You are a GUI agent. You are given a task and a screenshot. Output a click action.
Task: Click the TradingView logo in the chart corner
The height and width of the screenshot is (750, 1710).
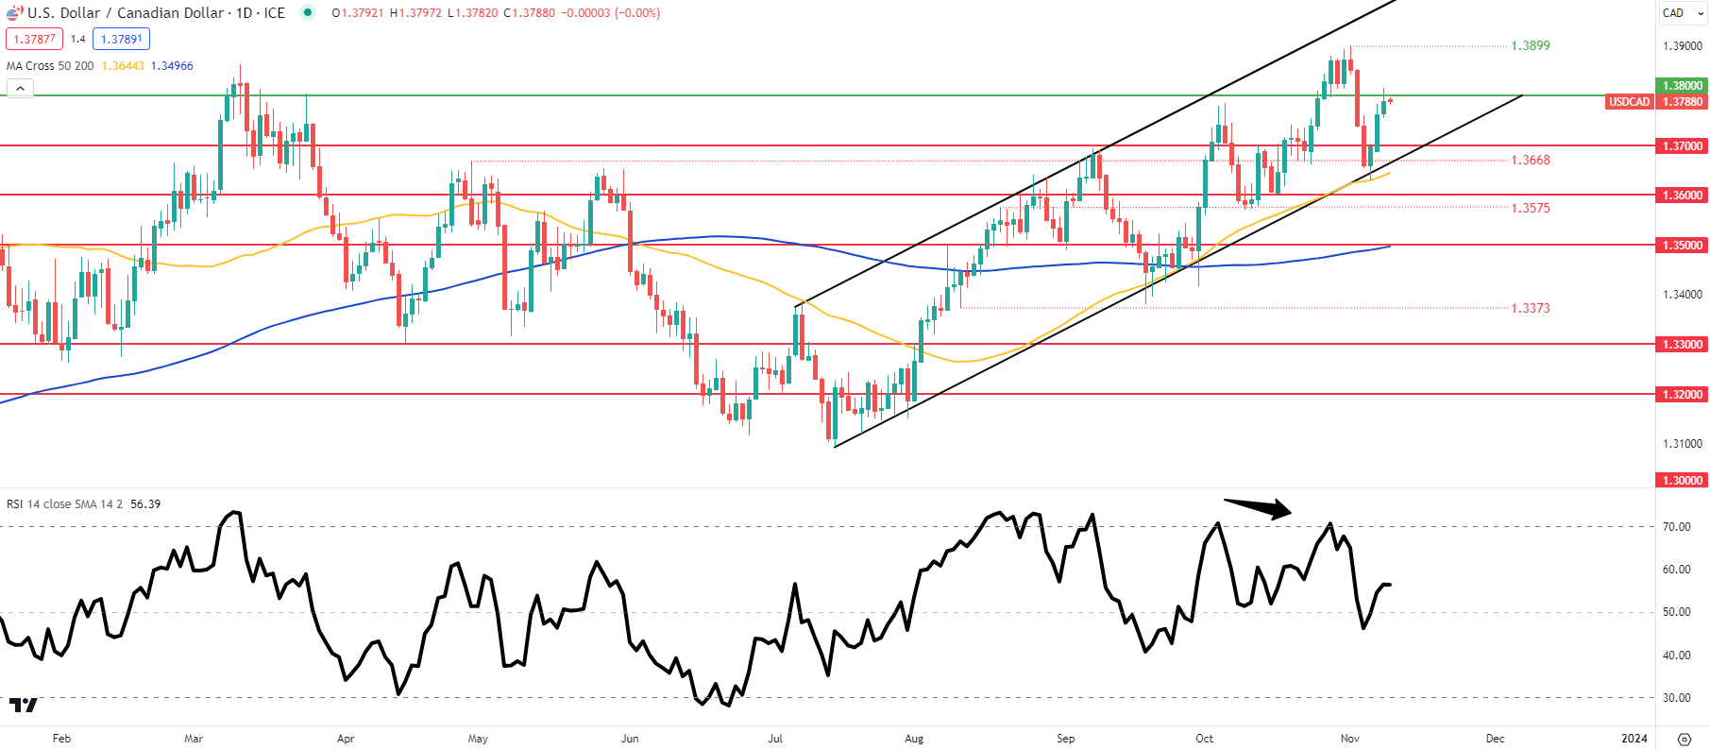(x=24, y=705)
